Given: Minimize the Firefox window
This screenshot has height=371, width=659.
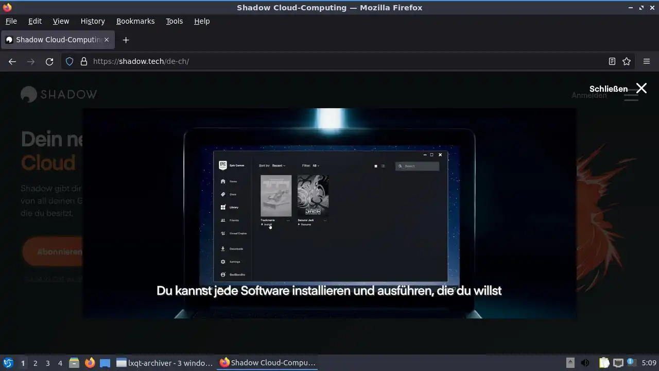Looking at the screenshot, I should pyautogui.click(x=631, y=8).
